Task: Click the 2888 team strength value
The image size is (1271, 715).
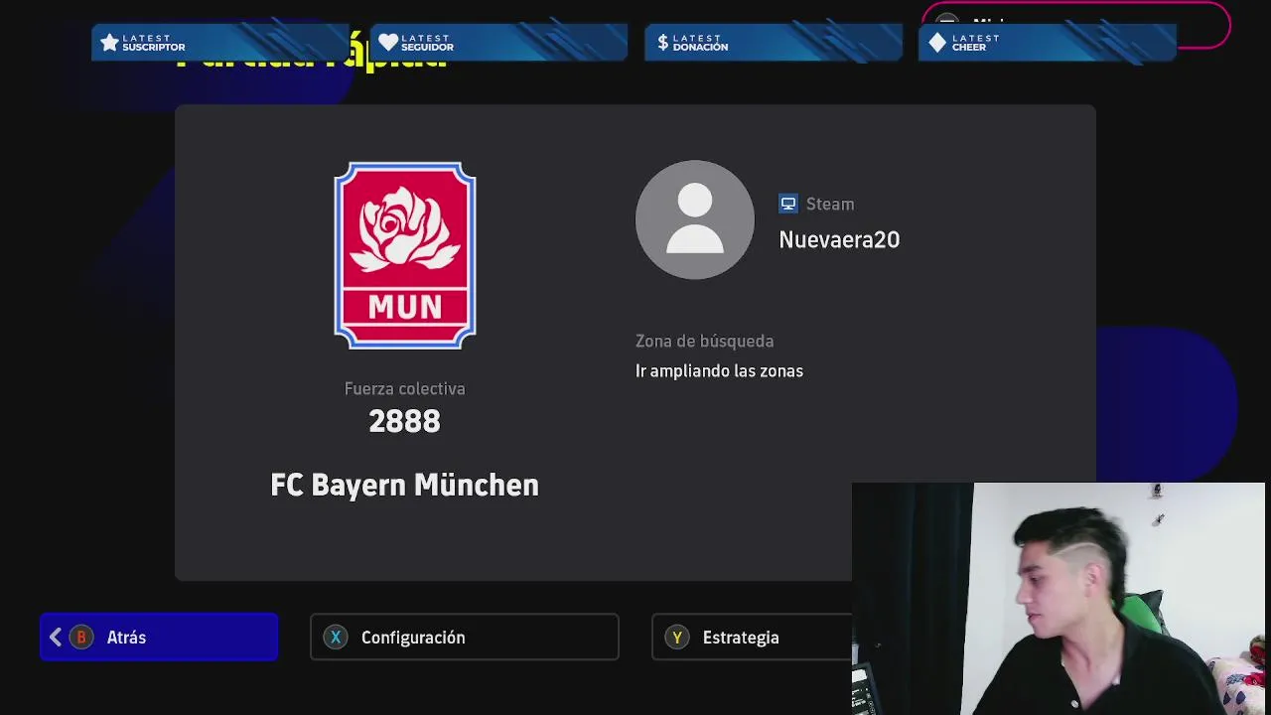Action: (x=404, y=421)
